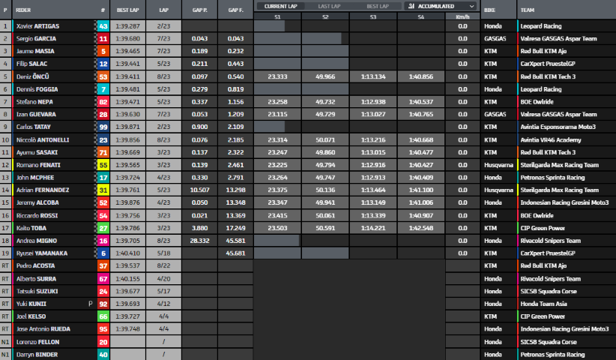
Task: Select Kaito Toba's S4 time 1:42.548
Action: tap(421, 228)
